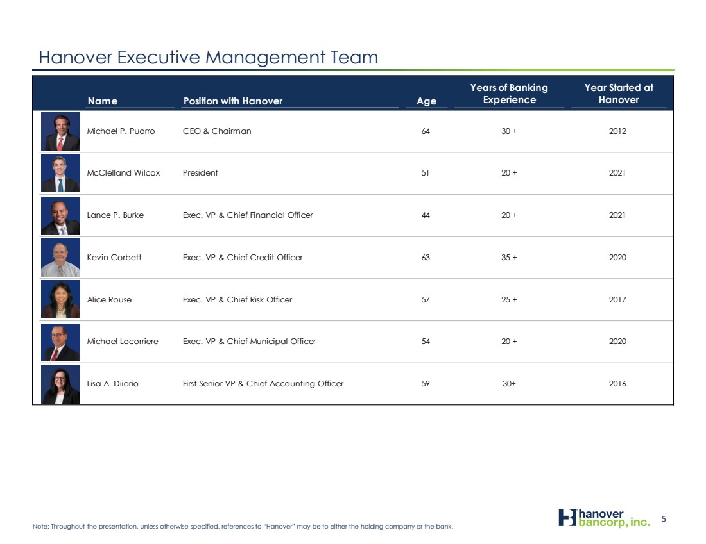Click age value "44" for Lance P. Burke

pos(426,215)
